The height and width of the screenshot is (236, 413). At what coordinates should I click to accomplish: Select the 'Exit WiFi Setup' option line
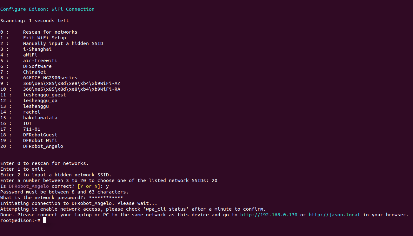44,38
